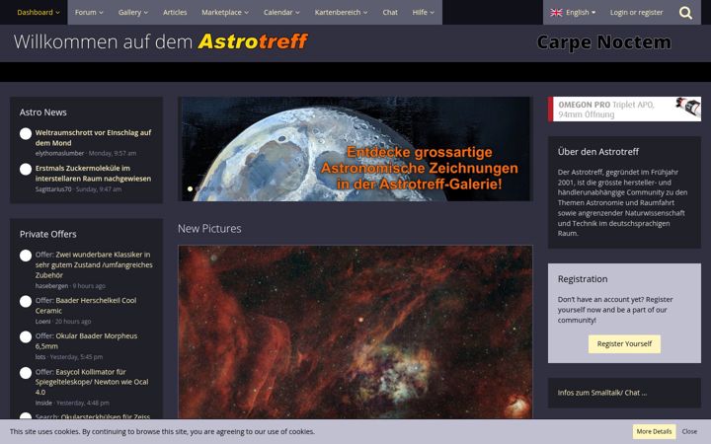711x444 pixels.
Task: Open offer Baader Herschelkeil Cool Ceramic
Action: click(86, 305)
